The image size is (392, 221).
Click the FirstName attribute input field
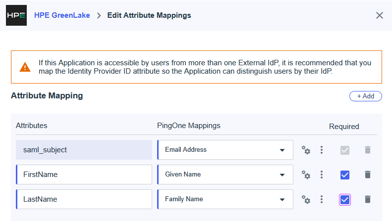pos(84,175)
